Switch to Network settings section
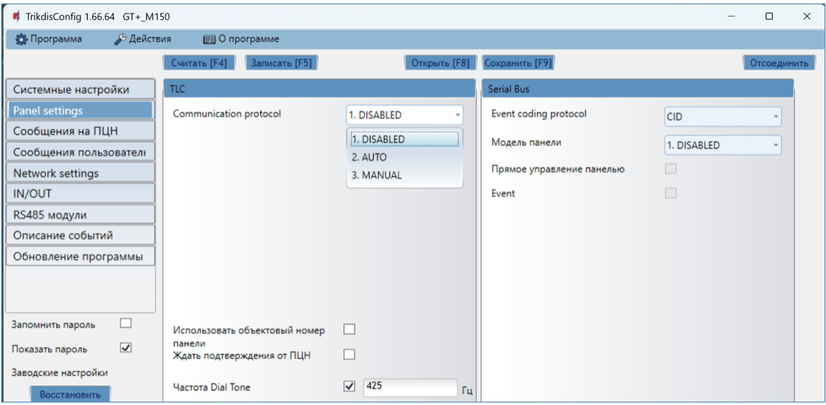 click(x=79, y=173)
